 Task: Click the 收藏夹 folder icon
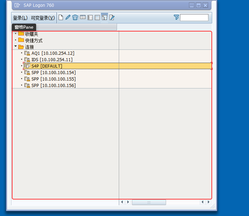21,34
